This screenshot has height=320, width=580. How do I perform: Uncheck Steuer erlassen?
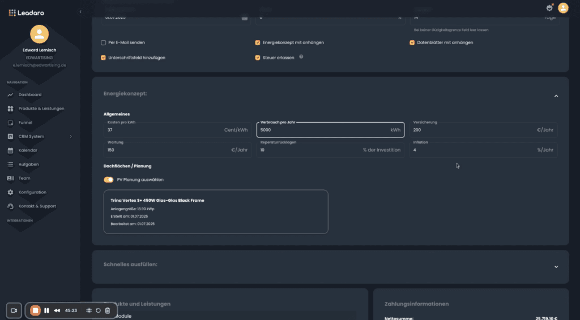[258, 58]
